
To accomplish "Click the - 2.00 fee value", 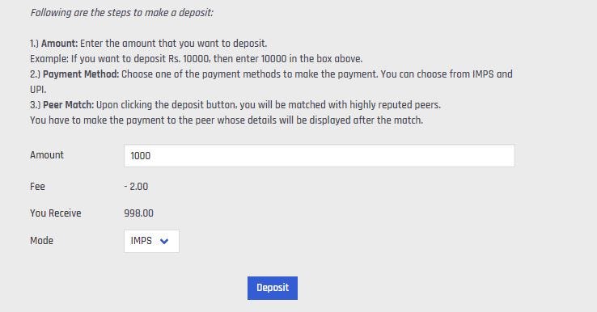I will click(136, 187).
